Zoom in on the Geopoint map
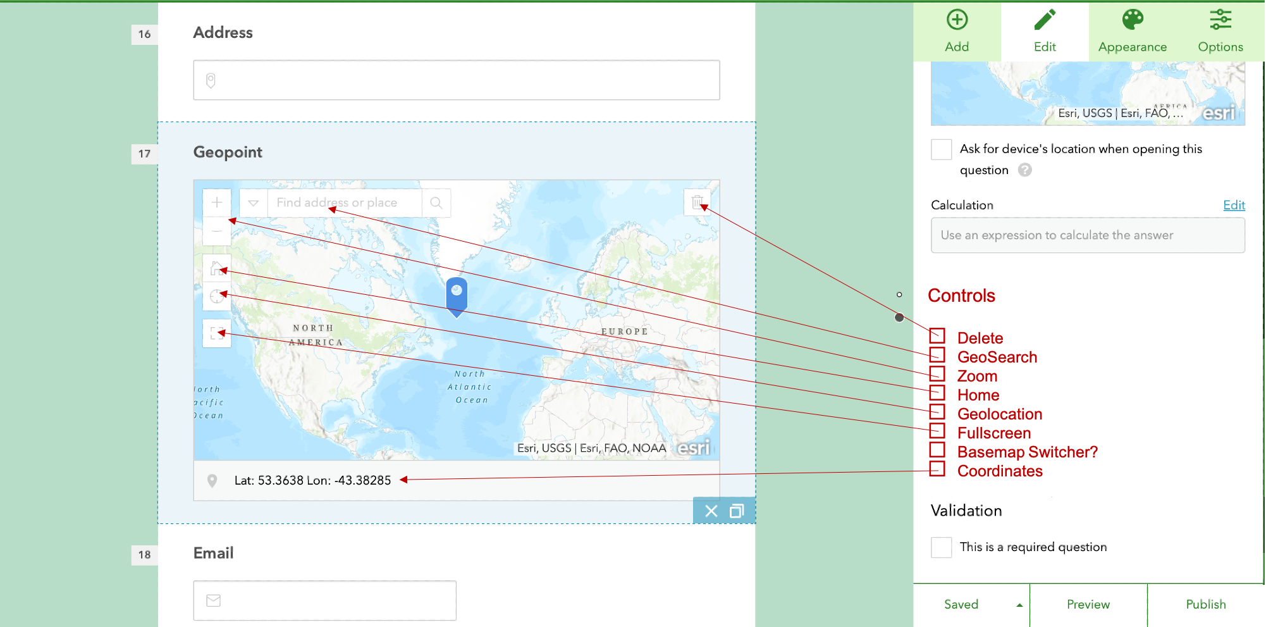This screenshot has width=1266, height=627. [x=217, y=202]
